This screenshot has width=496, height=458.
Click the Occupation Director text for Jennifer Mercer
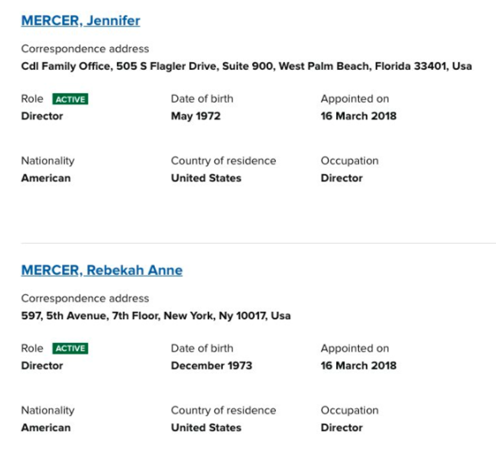click(x=341, y=178)
